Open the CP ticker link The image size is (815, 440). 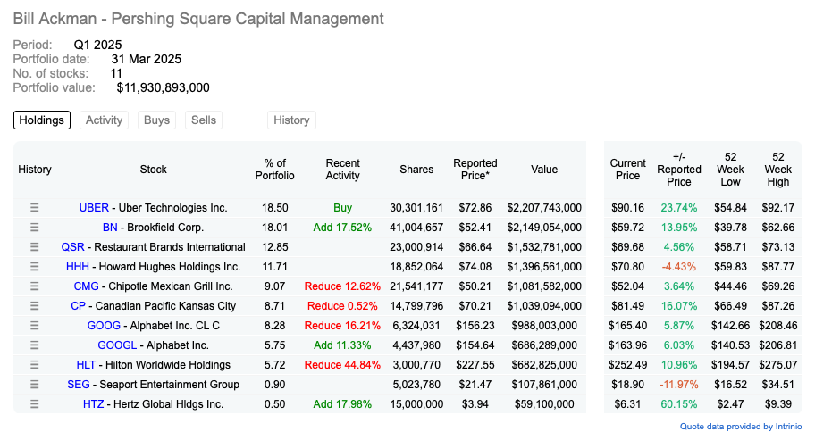pyautogui.click(x=78, y=306)
